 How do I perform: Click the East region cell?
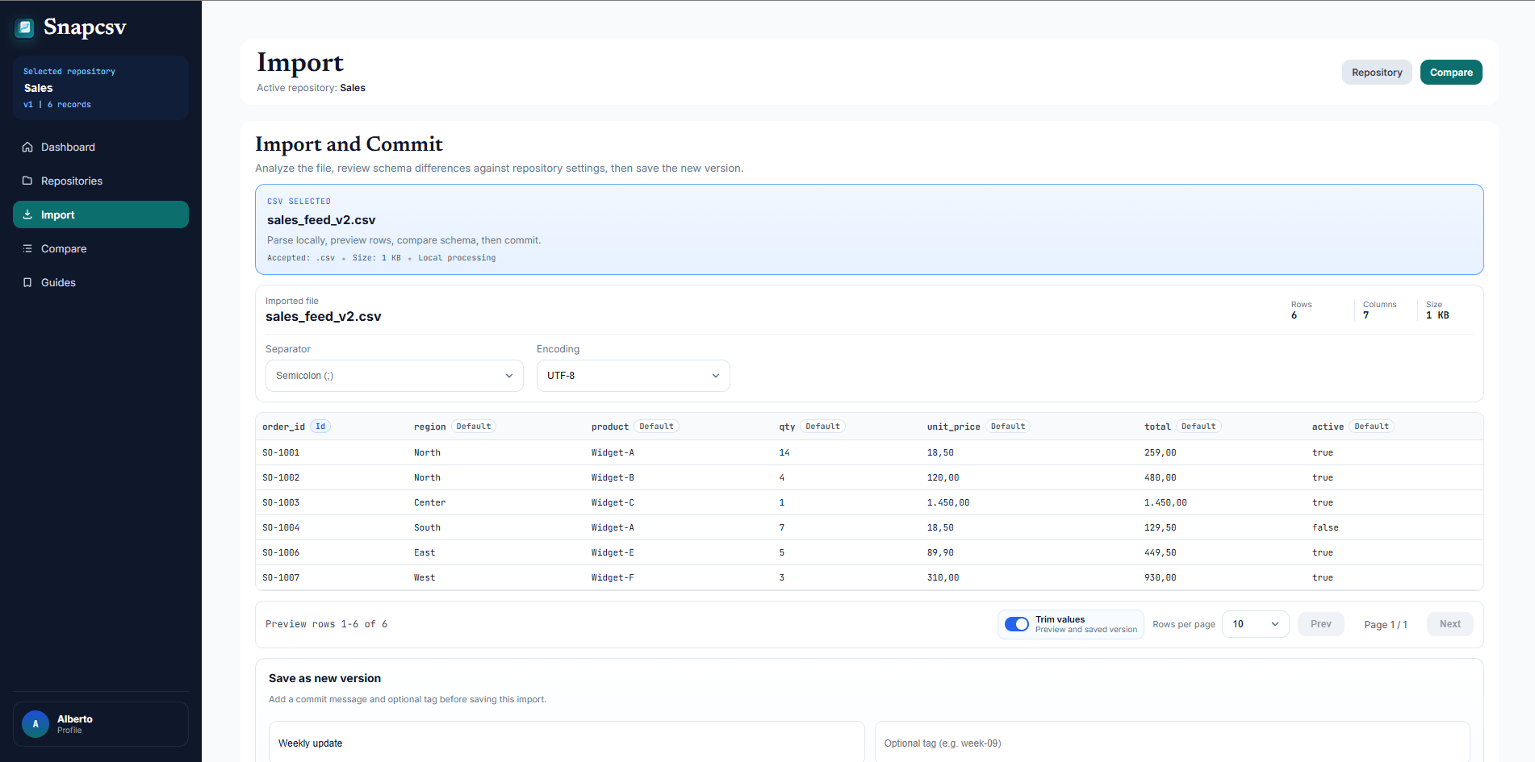click(x=425, y=553)
